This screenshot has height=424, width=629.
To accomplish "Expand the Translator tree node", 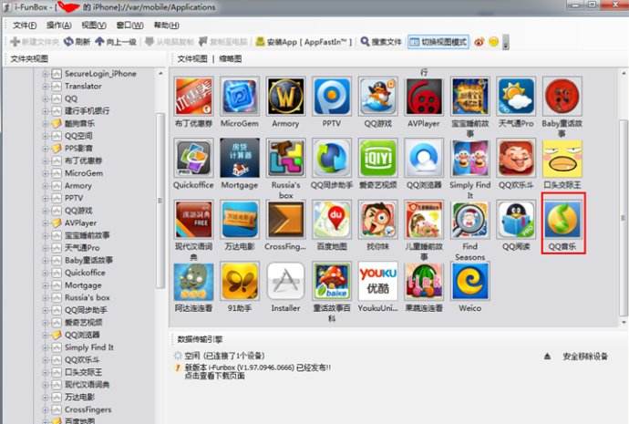I will pyautogui.click(x=46, y=87).
